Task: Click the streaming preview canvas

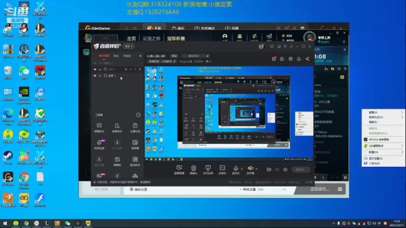Action: (229, 113)
